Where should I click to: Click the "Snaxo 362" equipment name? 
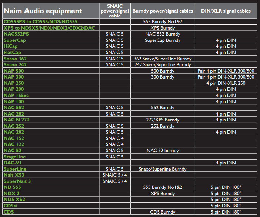[15, 59]
